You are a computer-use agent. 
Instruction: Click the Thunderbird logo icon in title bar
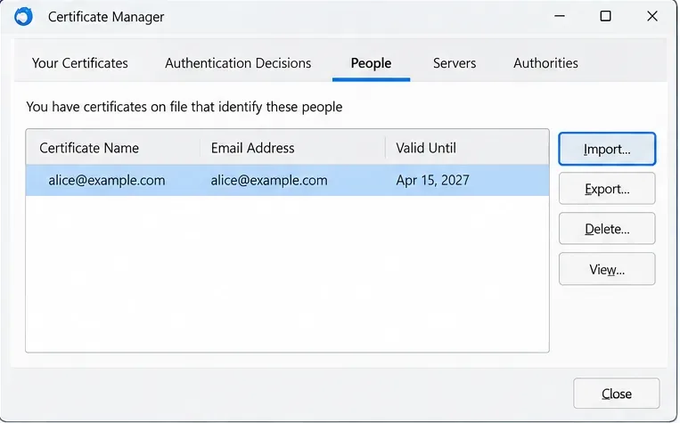pos(23,17)
